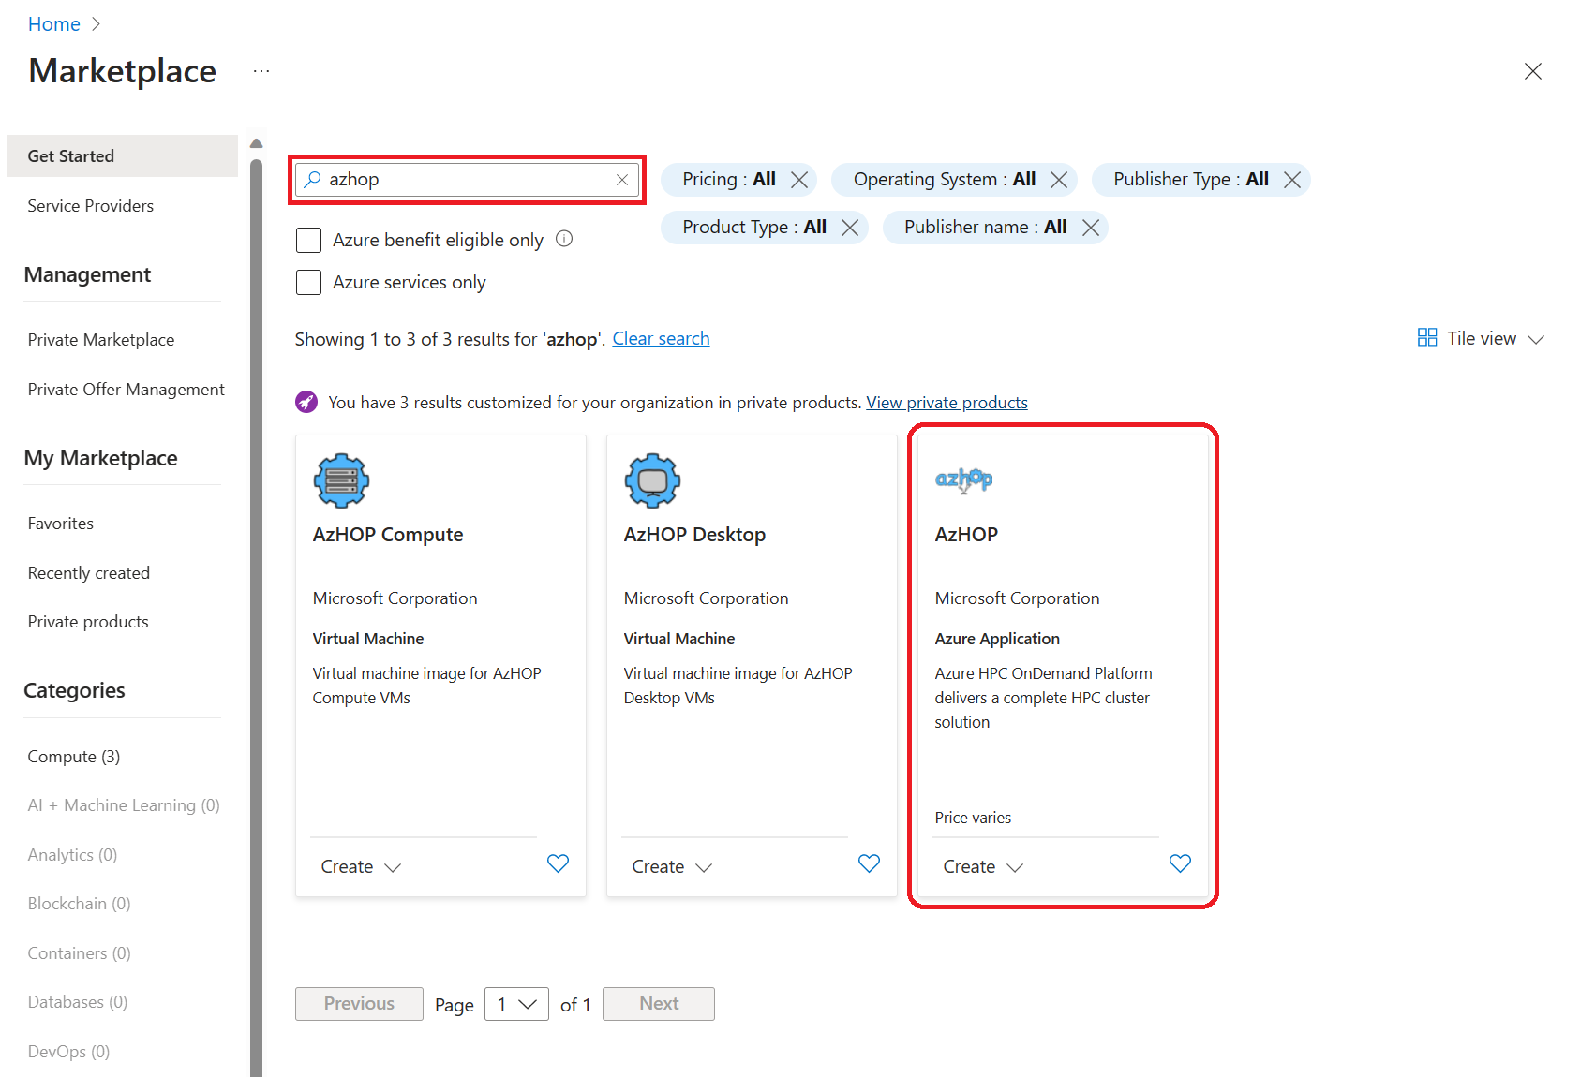This screenshot has width=1580, height=1077.
Task: Enable Azure services only checkbox
Action: coord(308,282)
